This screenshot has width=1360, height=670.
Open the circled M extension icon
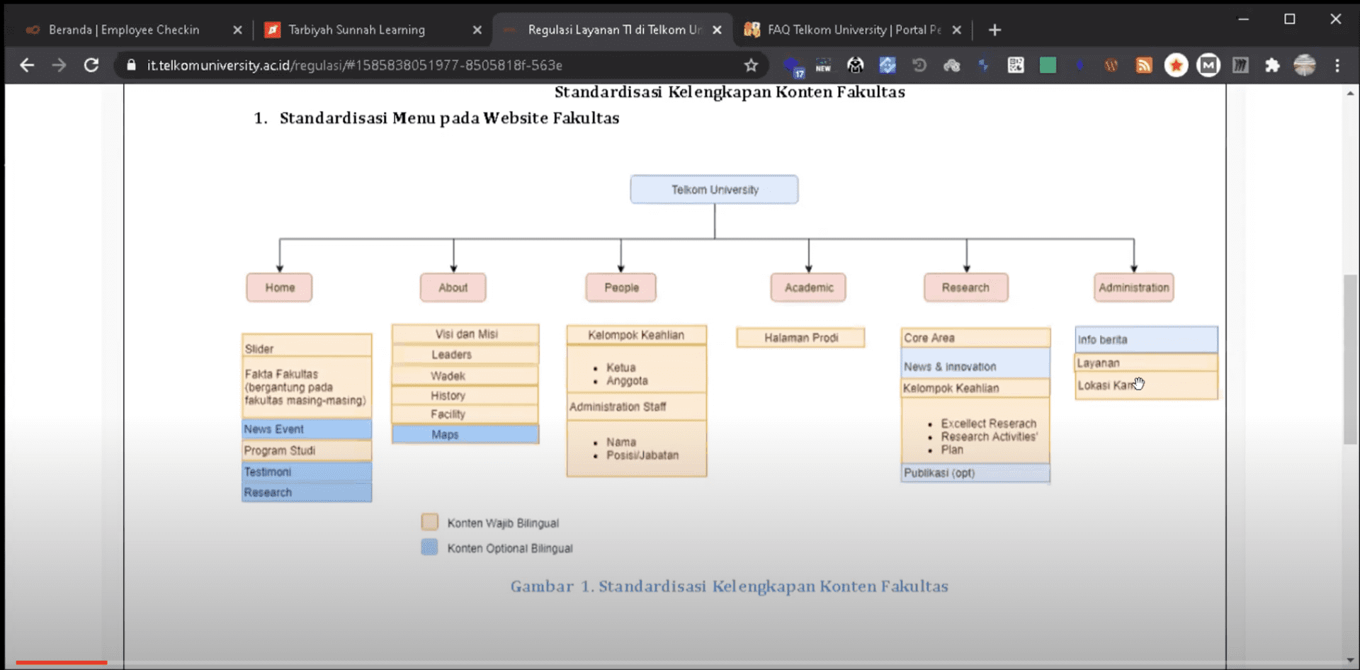1208,65
